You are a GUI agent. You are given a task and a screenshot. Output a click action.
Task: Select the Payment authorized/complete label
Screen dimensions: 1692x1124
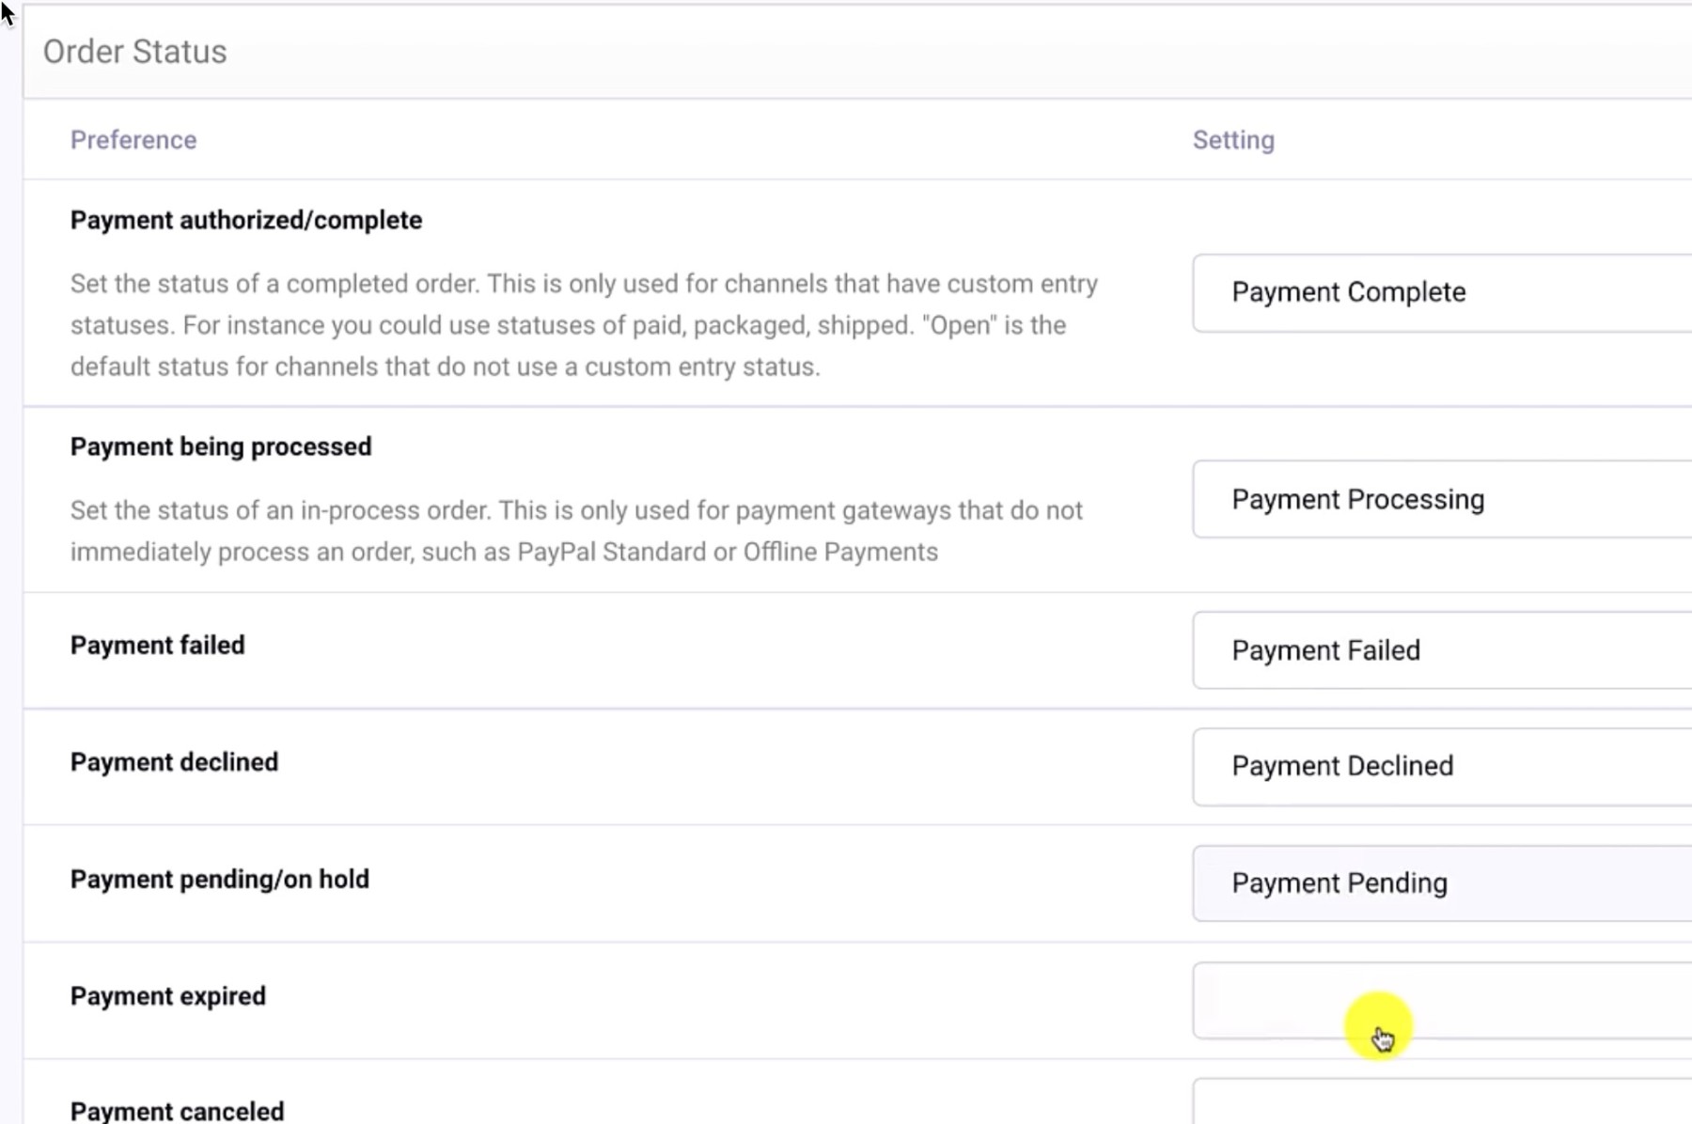click(x=246, y=219)
